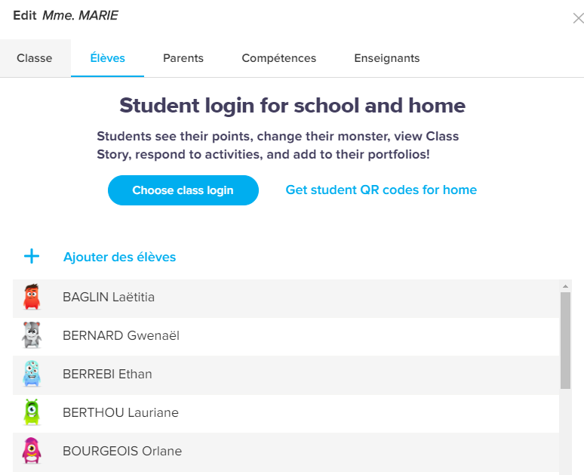The width and height of the screenshot is (584, 475).
Task: Click BAGLIN Laëtitia's red monster avatar
Action: [31, 298]
